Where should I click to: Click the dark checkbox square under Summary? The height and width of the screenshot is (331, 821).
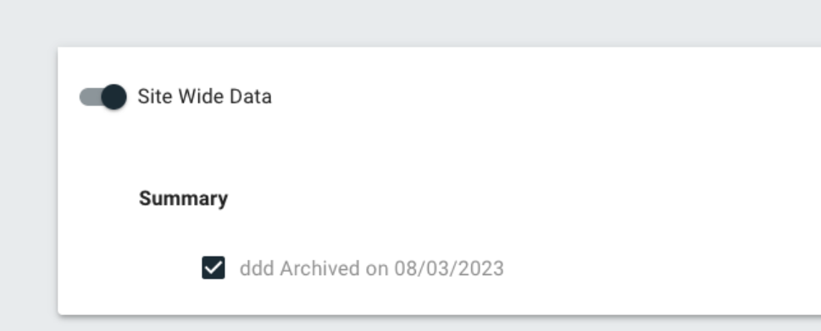pyautogui.click(x=214, y=268)
